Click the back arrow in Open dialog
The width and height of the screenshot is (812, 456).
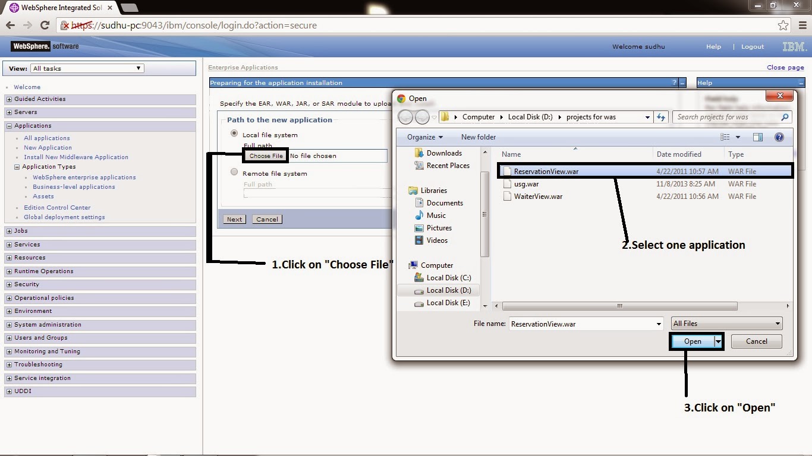click(406, 117)
